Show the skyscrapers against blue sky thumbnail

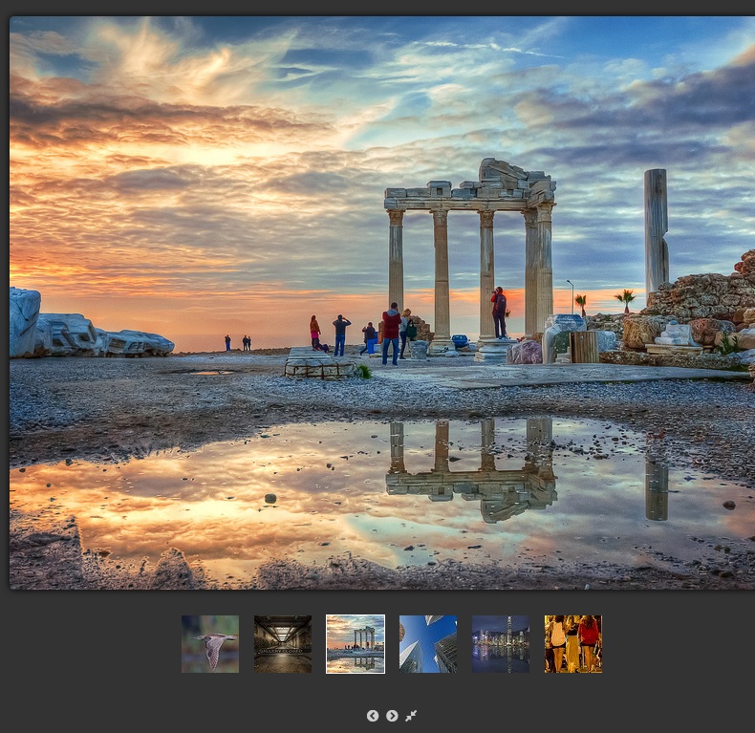pos(428,644)
